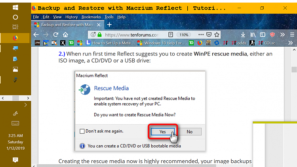Image resolution: width=297 pixels, height=167 pixels.
Task: Click the tenforums URL address field
Action: pos(132,35)
